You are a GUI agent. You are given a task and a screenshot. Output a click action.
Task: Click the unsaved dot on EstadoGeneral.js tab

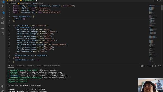[37, 1]
